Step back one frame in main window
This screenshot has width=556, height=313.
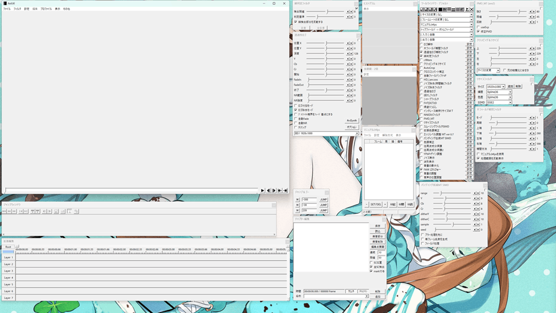(x=268, y=191)
